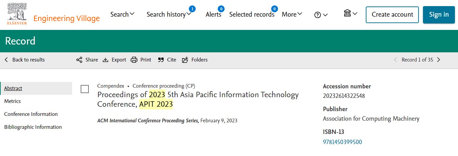Open the help question mark menu
Viewport: 458px width, 156px height.
321,15
